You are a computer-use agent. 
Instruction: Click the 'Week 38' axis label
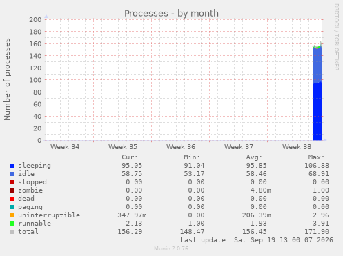297,147
